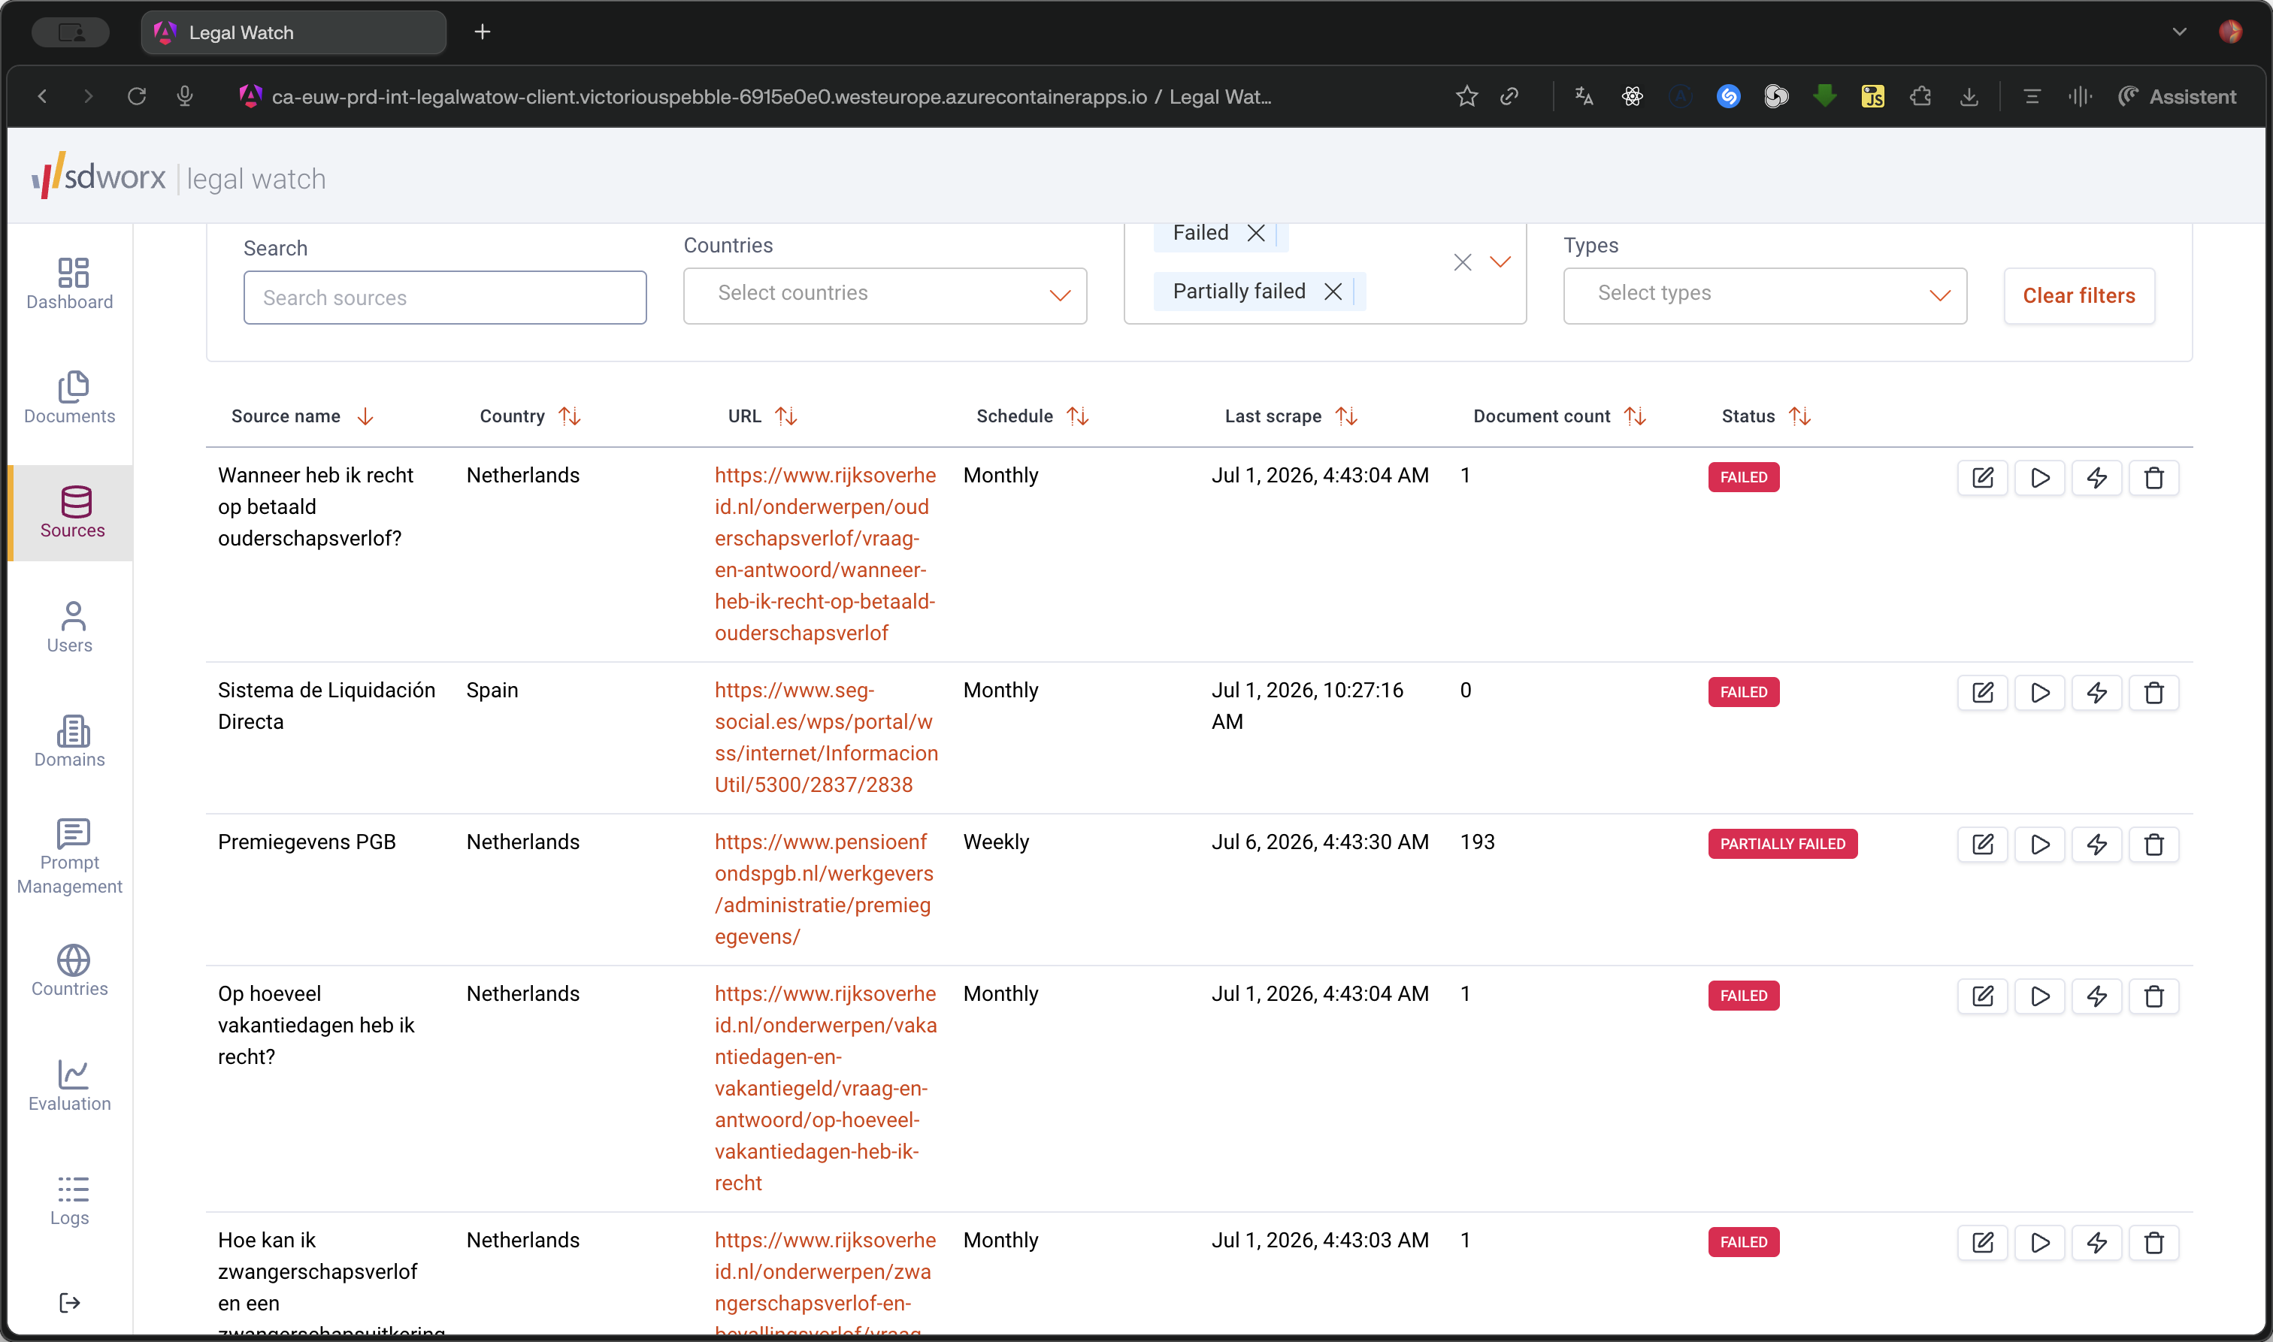Run the Sistema de Liquidación Directa scrape
2273x1342 pixels.
coord(2038,693)
